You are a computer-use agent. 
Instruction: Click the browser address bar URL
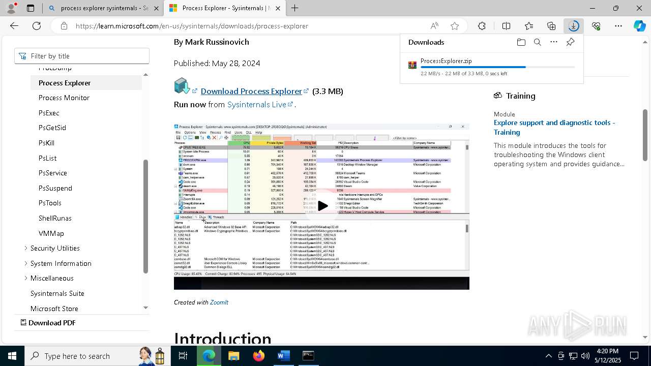tap(192, 26)
